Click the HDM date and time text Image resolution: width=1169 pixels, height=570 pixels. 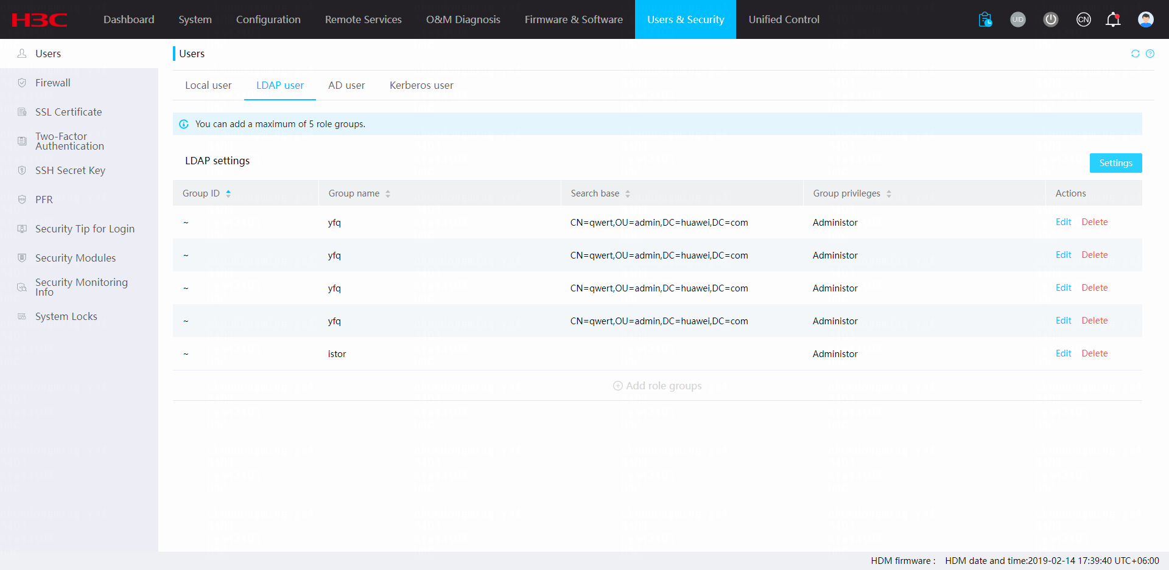pyautogui.click(x=1052, y=561)
